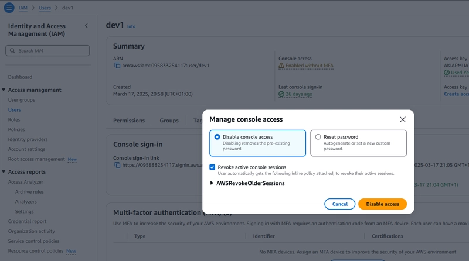The height and width of the screenshot is (261, 469).
Task: Focus the Search IAM input field
Action: pyautogui.click(x=47, y=51)
